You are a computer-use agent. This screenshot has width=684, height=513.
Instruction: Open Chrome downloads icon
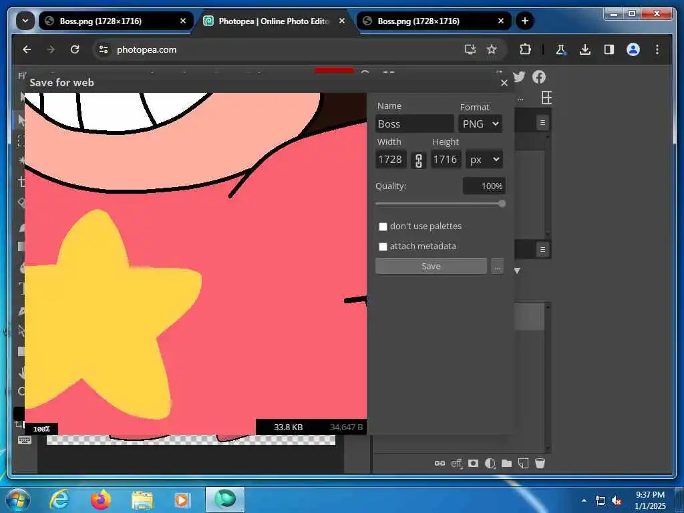[x=585, y=49]
